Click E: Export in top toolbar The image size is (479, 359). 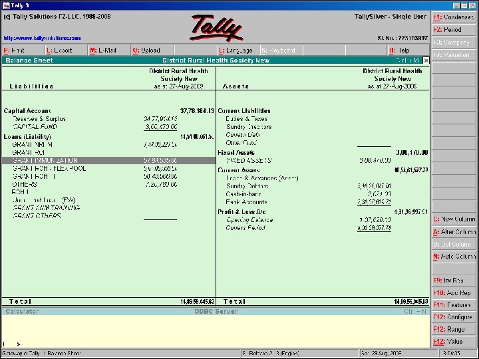pos(67,51)
